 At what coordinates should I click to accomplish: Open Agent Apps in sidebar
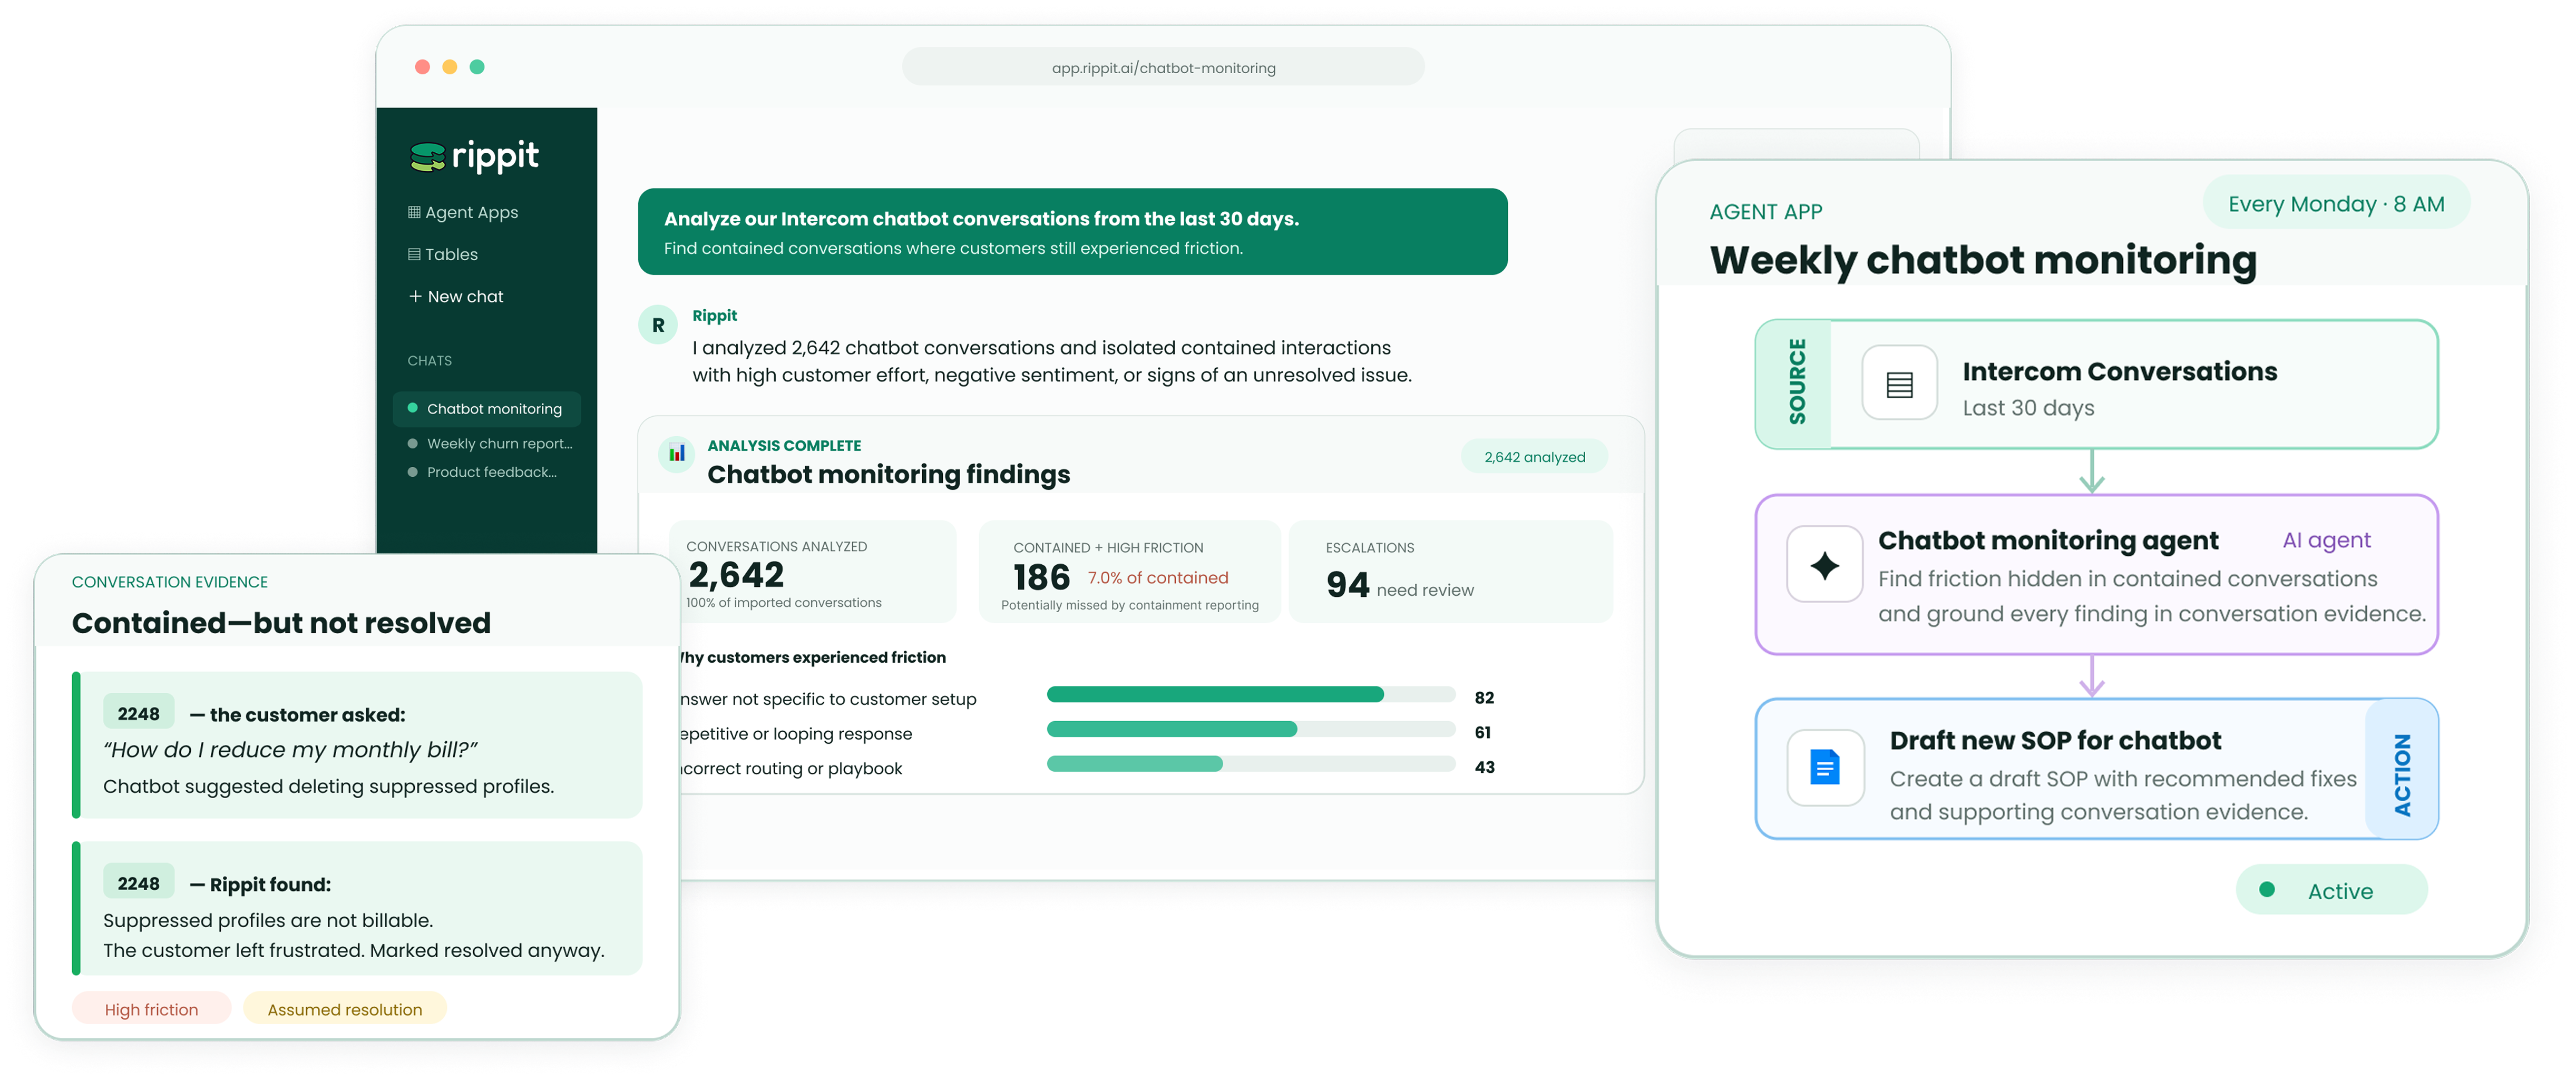(463, 212)
